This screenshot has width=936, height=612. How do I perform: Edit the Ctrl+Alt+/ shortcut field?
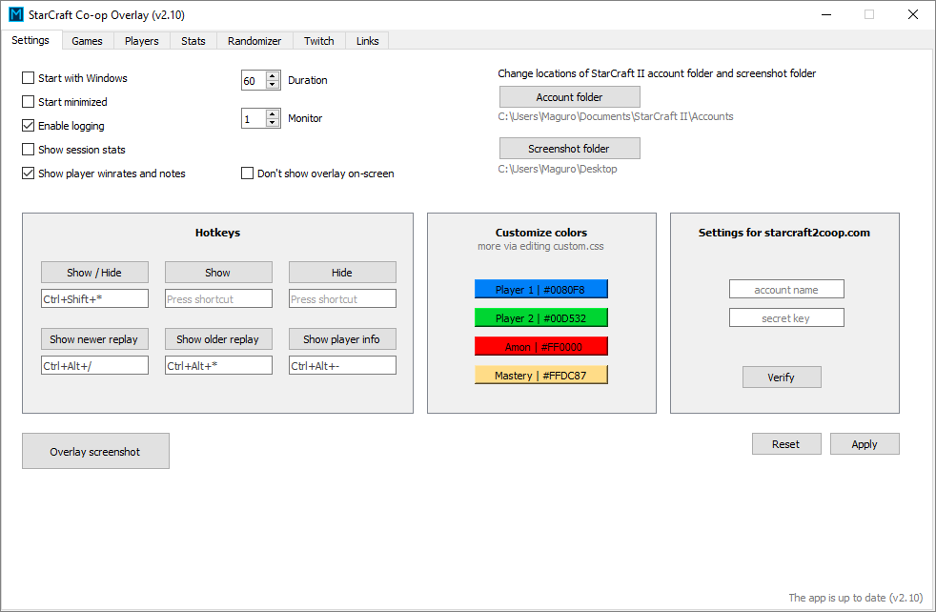[94, 365]
